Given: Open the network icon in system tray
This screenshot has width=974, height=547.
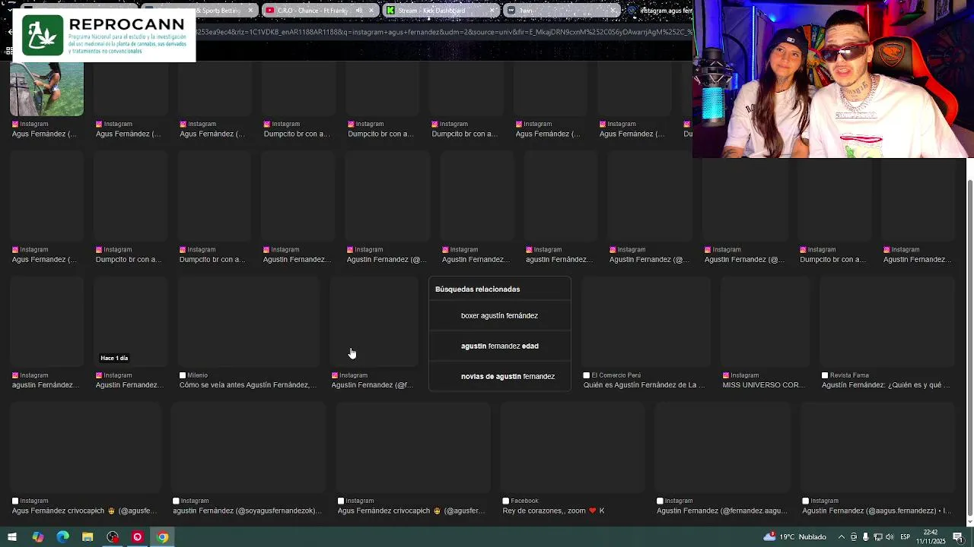Looking at the screenshot, I should [877, 537].
